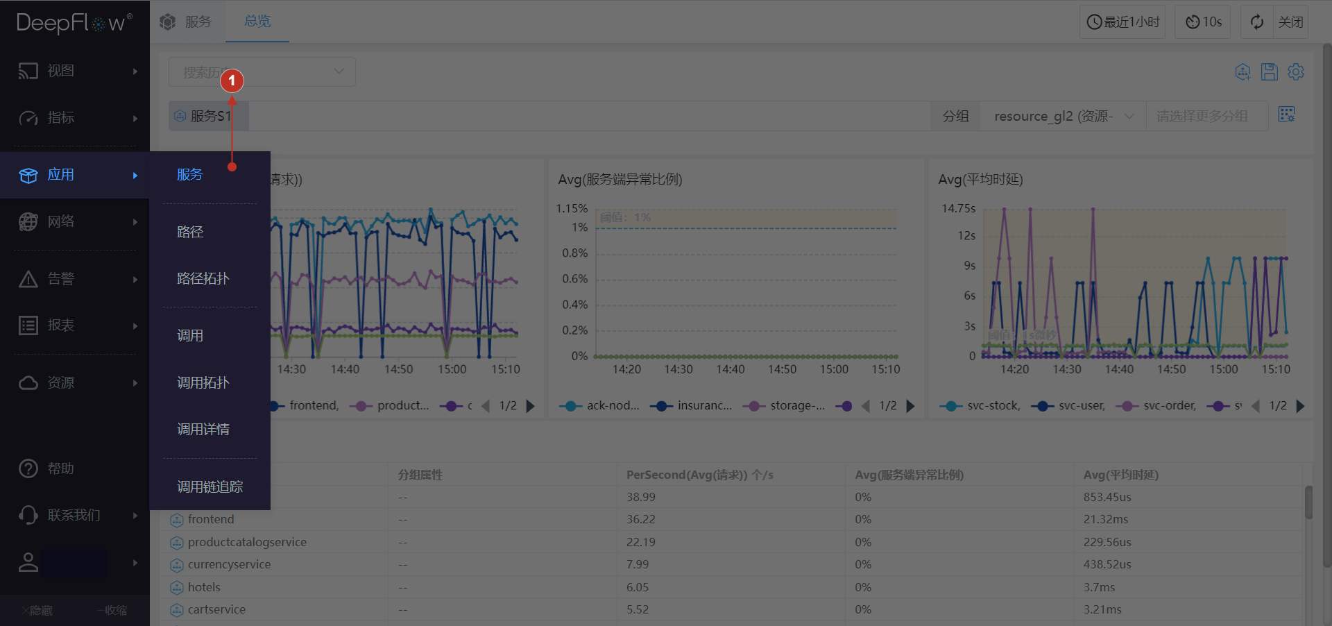The width and height of the screenshot is (1332, 626).
Task: Open view settings via the gear icon
Action: 1296,71
